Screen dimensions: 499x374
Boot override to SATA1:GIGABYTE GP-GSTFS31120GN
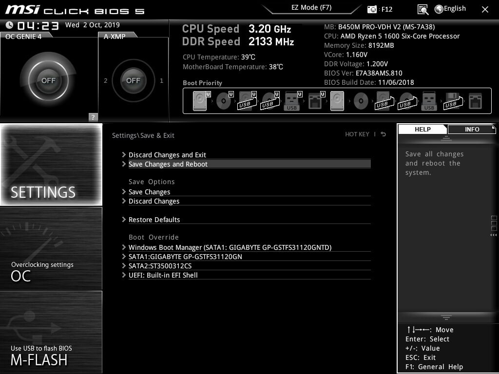point(246,257)
